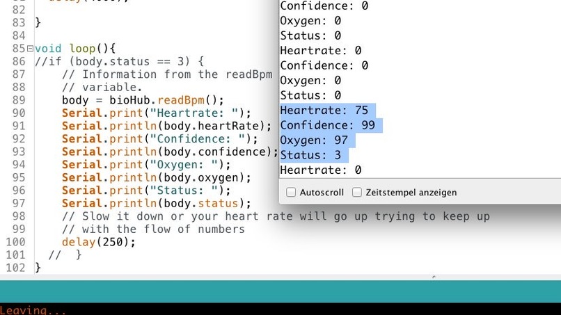This screenshot has height=315, width=561.
Task: Click the 'Serial.println(body.oxygen);' code line
Action: (157, 177)
